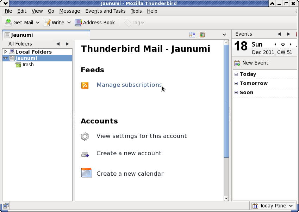Viewport: 299px width, 212px height.
Task: Open the Go menu
Action: pos(51,11)
